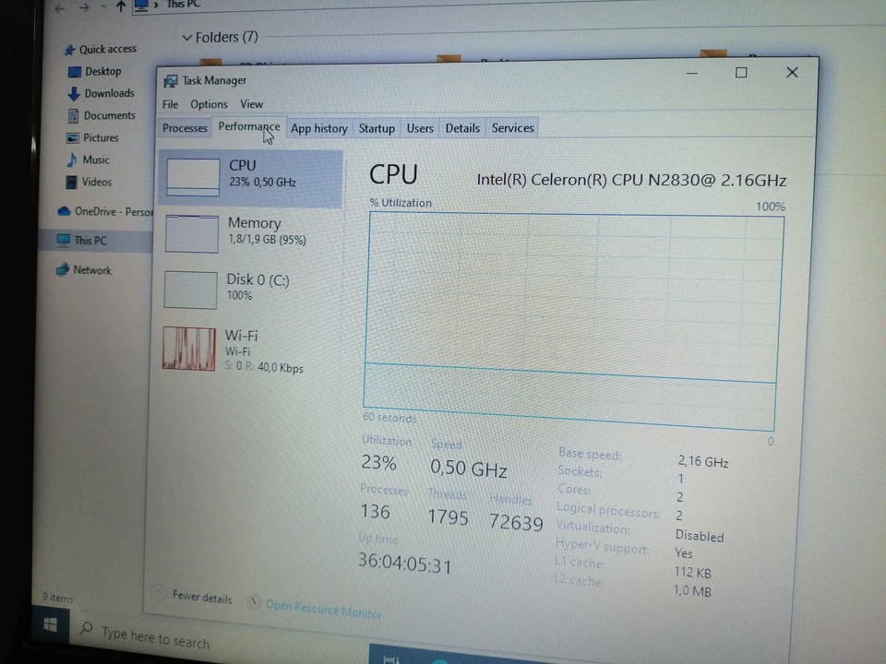Switch to the Services tab
Image resolution: width=886 pixels, height=664 pixels.
coord(513,128)
